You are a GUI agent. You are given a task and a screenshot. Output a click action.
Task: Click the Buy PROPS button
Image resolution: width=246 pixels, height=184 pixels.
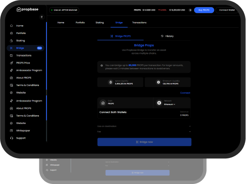pos(204,10)
